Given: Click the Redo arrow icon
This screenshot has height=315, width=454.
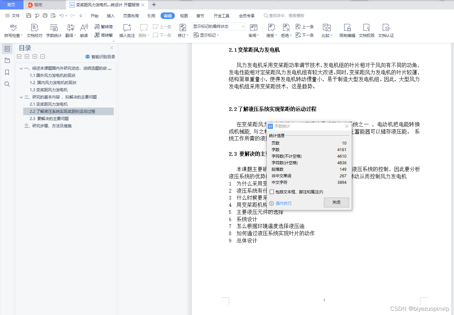Looking at the screenshot, I should [72, 16].
